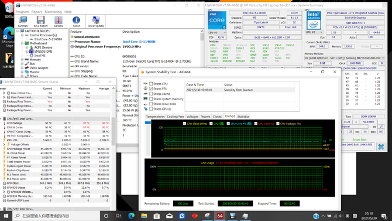Switch to the Statistics tab
This screenshot has height=221, width=392.
coord(243,117)
